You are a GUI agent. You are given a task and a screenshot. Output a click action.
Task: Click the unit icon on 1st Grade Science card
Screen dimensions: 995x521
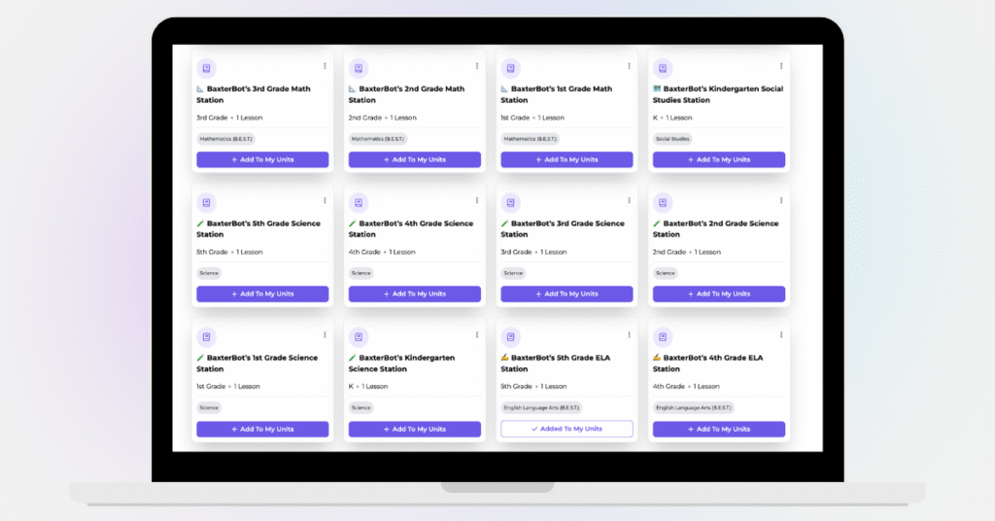(206, 338)
